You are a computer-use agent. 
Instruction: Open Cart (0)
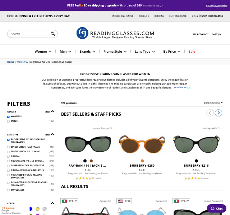(216, 34)
